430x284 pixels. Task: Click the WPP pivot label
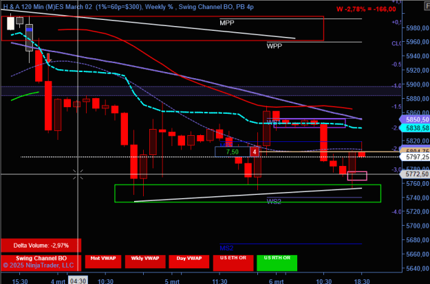coord(275,46)
